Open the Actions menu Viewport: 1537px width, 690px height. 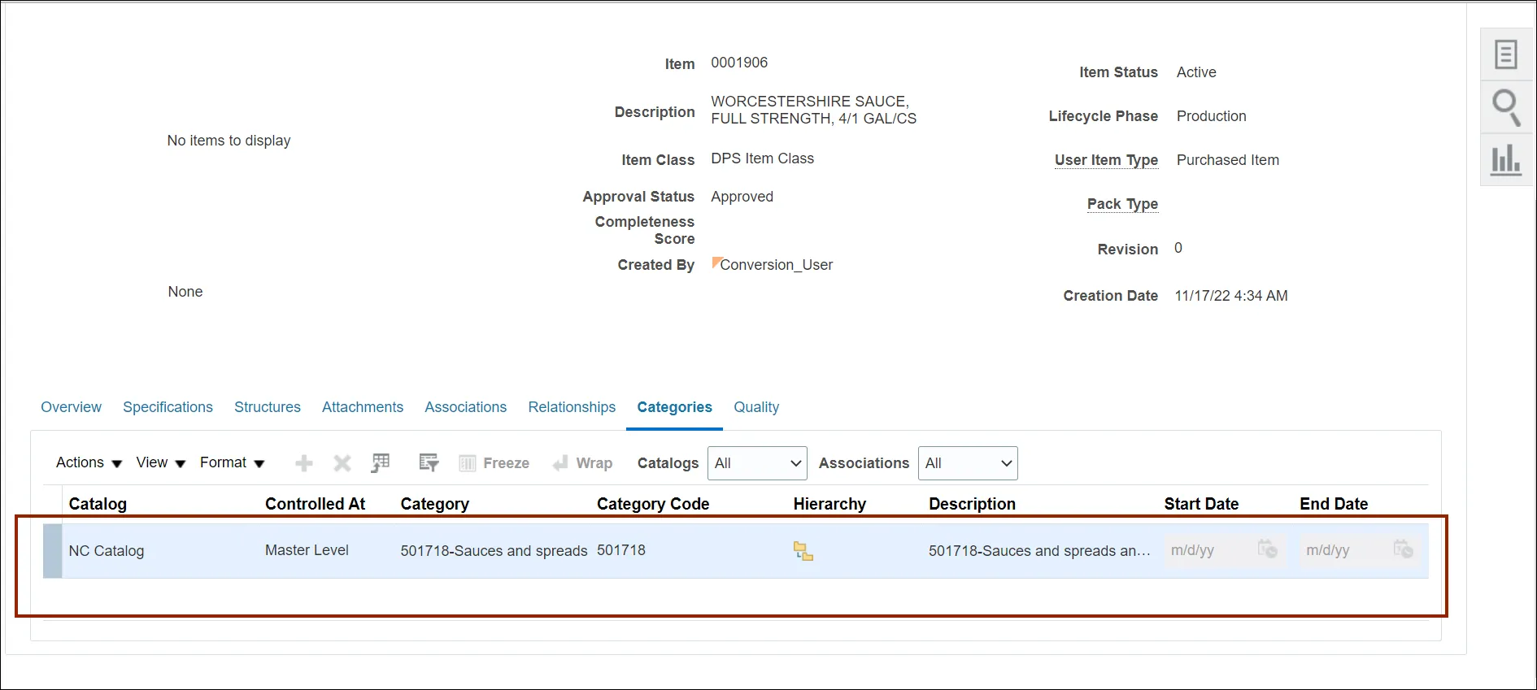click(x=89, y=463)
